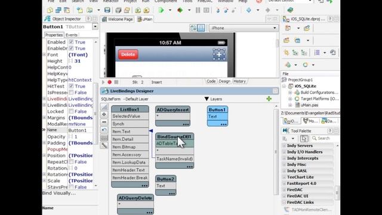Click the red Delete button on form
The width and height of the screenshot is (382, 215).
[128, 54]
